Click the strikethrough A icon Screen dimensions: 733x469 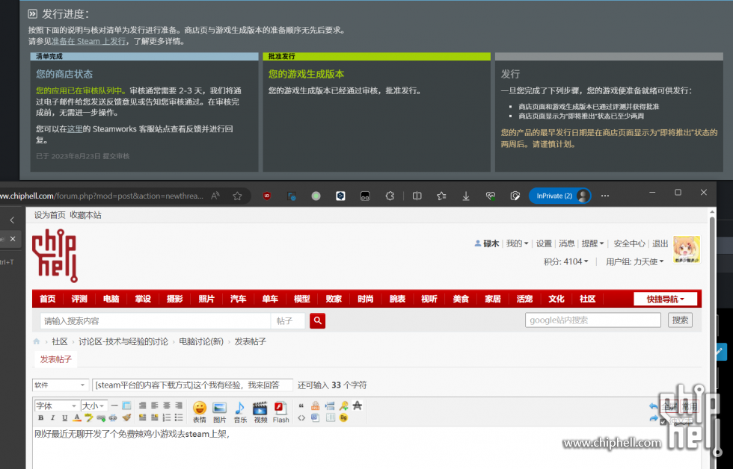(x=358, y=406)
